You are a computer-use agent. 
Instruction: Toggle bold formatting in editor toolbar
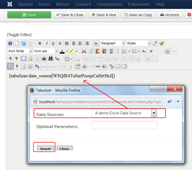point(40,43)
